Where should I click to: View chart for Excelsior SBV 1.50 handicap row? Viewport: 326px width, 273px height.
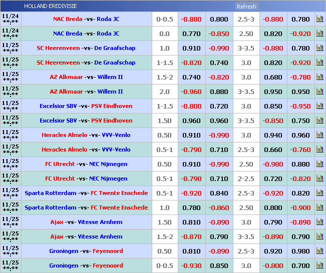[x=319, y=121]
